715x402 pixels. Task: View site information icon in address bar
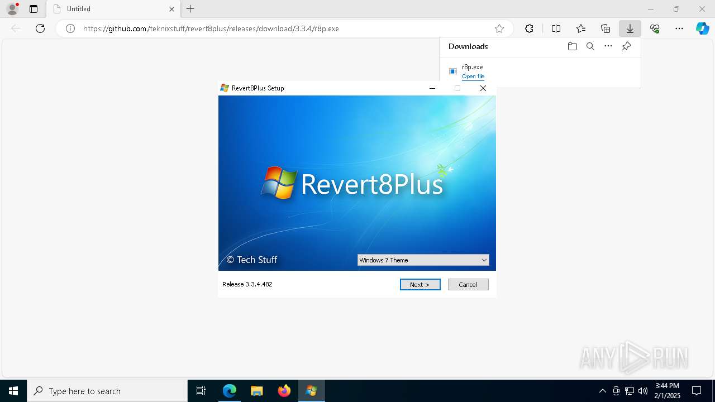coord(70,28)
